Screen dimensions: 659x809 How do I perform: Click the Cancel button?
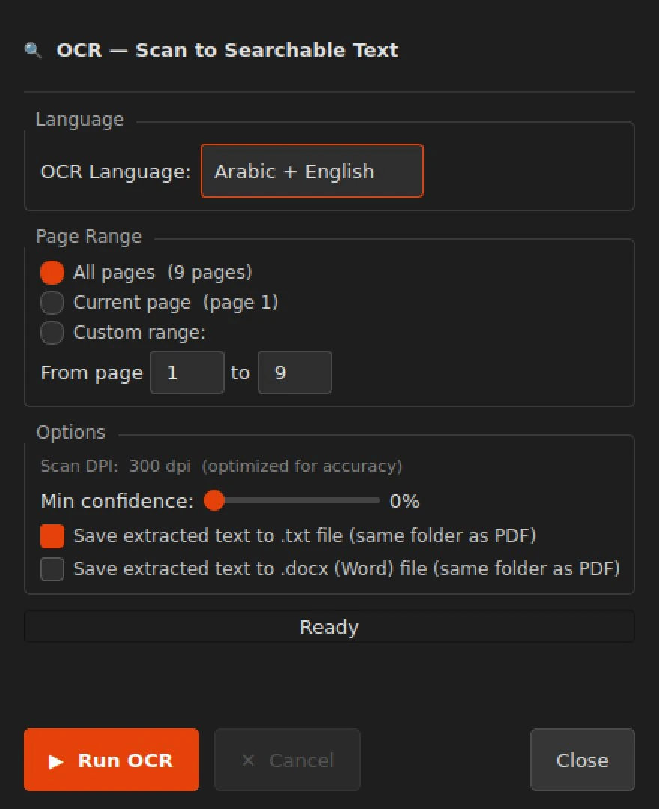(288, 760)
